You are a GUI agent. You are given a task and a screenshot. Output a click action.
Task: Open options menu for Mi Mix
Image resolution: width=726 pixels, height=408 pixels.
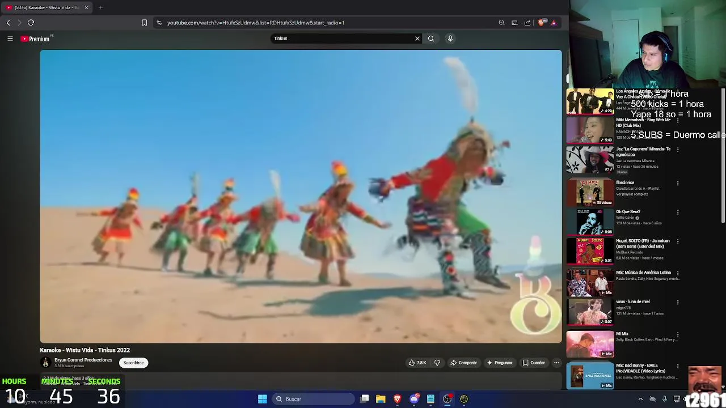678,334
